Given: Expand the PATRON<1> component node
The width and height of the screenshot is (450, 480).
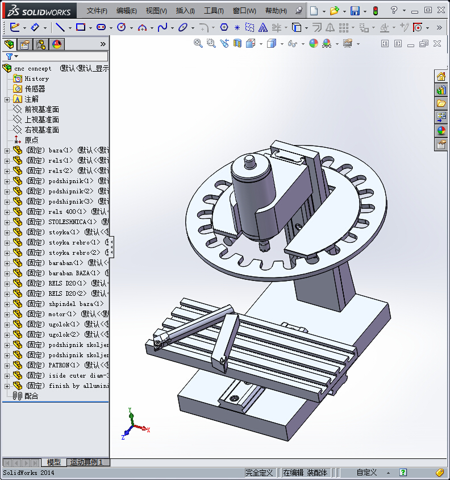Looking at the screenshot, I should click(x=7, y=366).
